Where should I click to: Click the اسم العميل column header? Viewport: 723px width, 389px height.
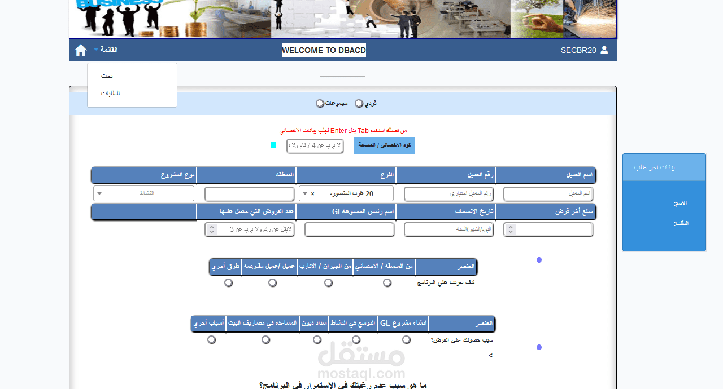pyautogui.click(x=546, y=175)
